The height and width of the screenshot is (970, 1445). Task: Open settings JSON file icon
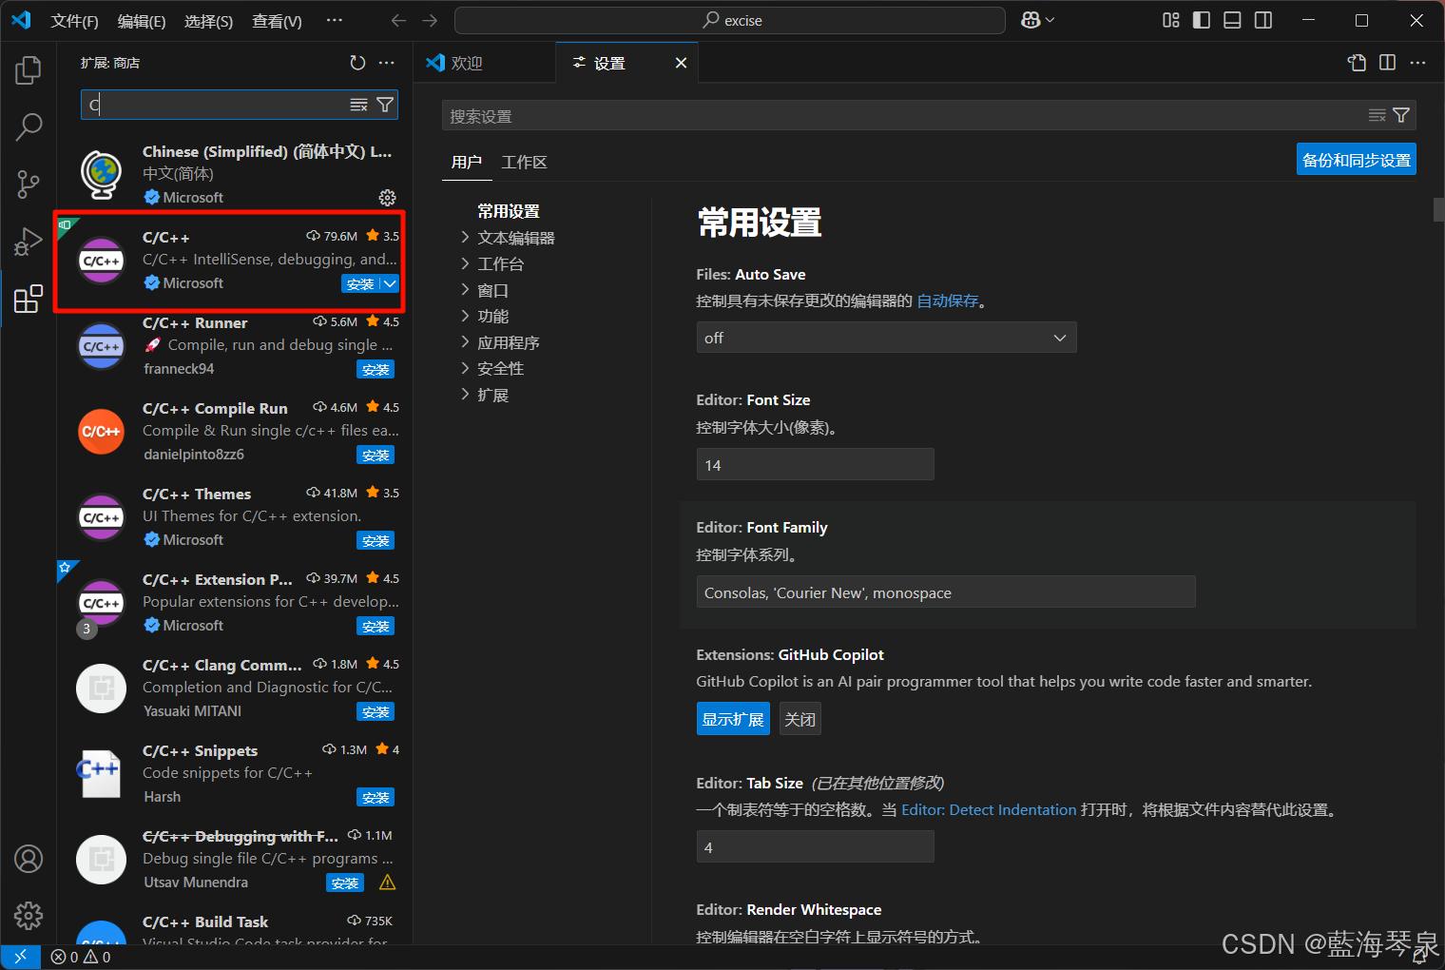click(x=1357, y=63)
